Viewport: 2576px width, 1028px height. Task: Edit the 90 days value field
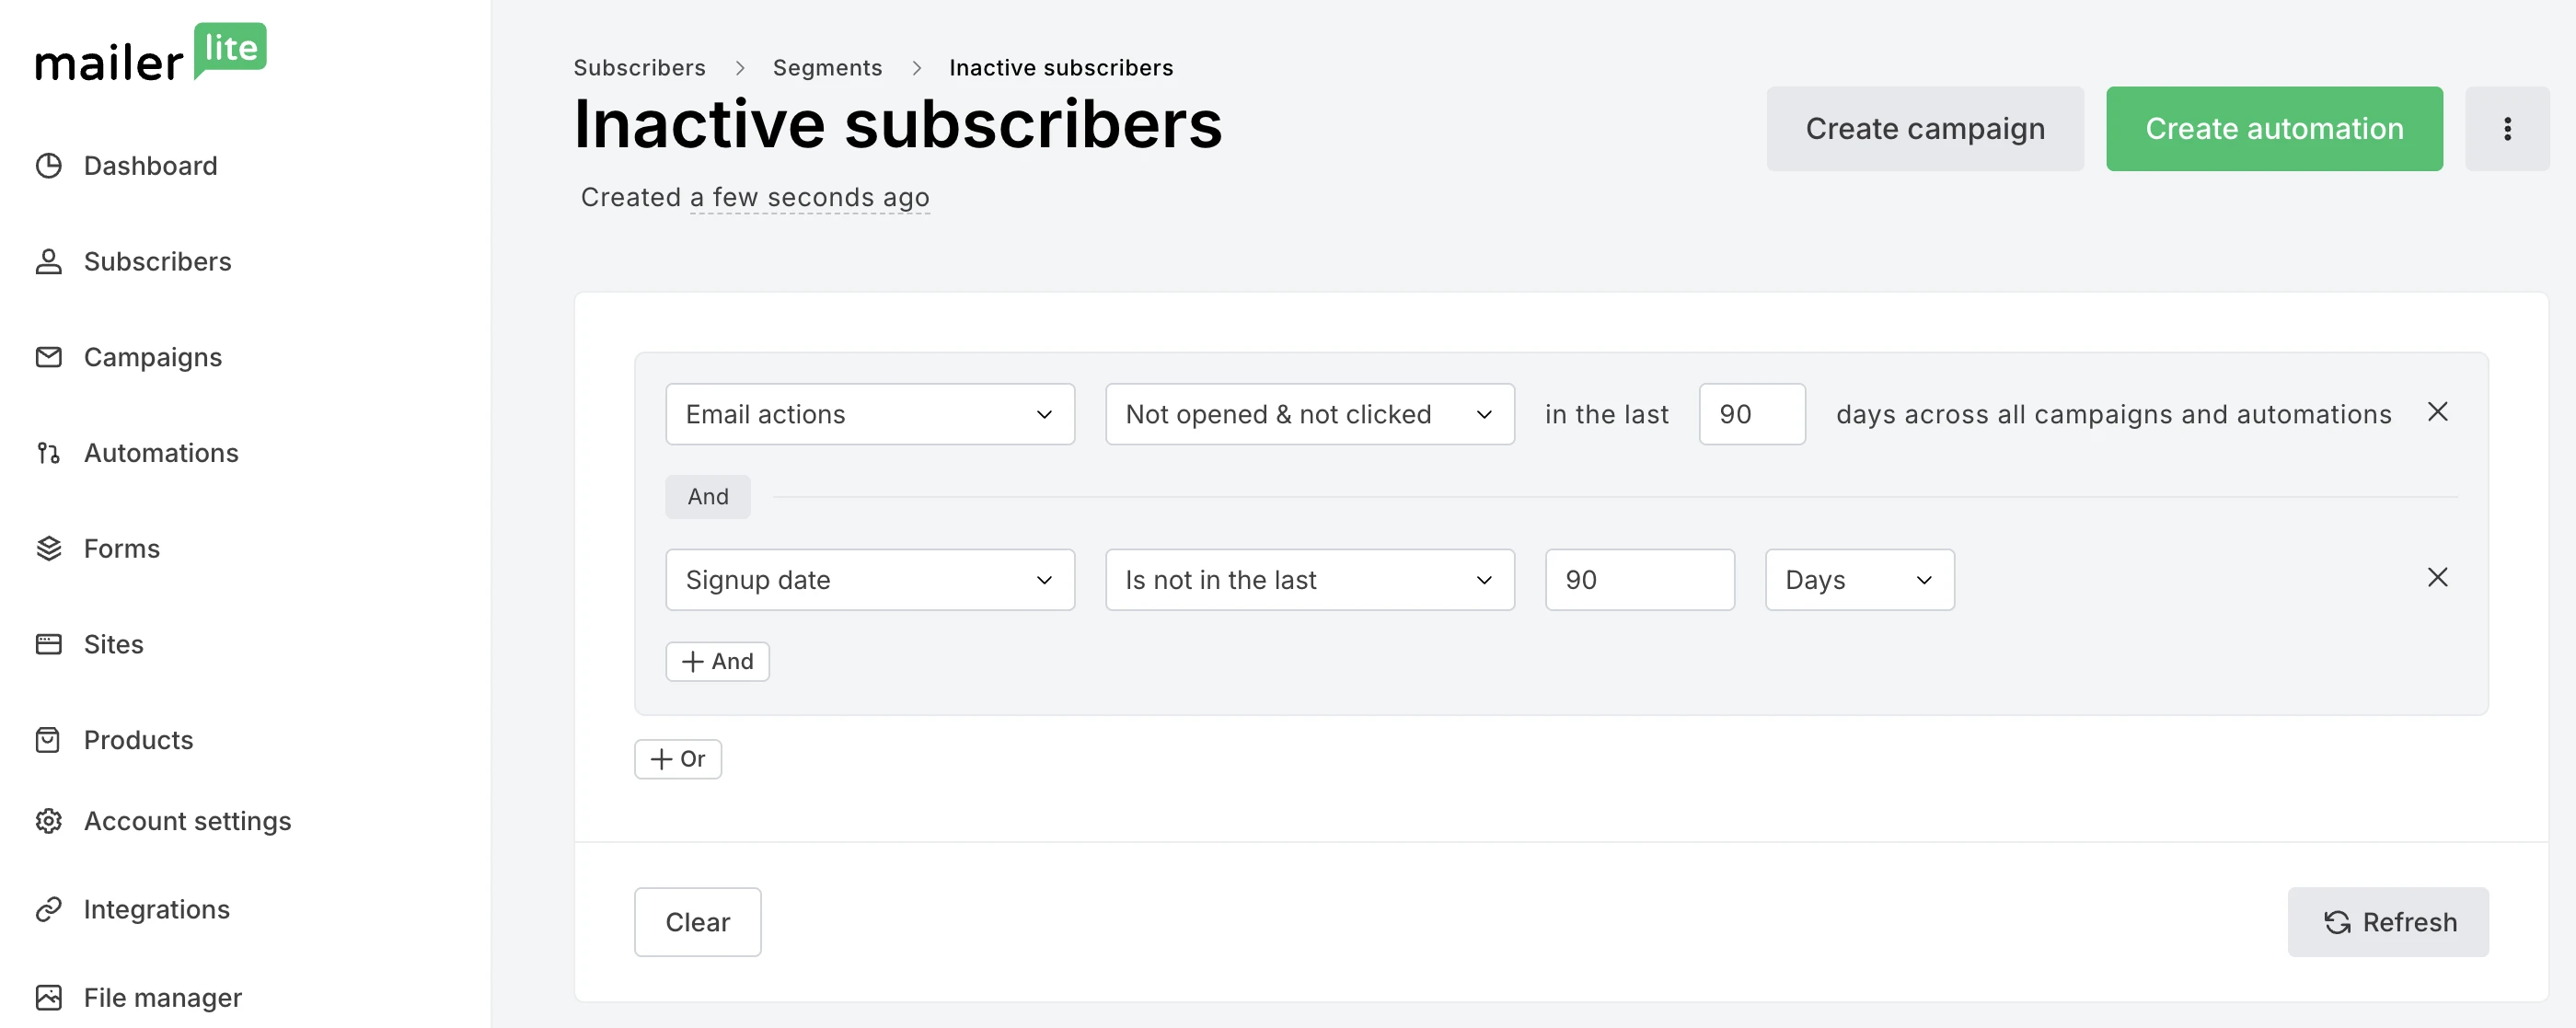pyautogui.click(x=1752, y=414)
